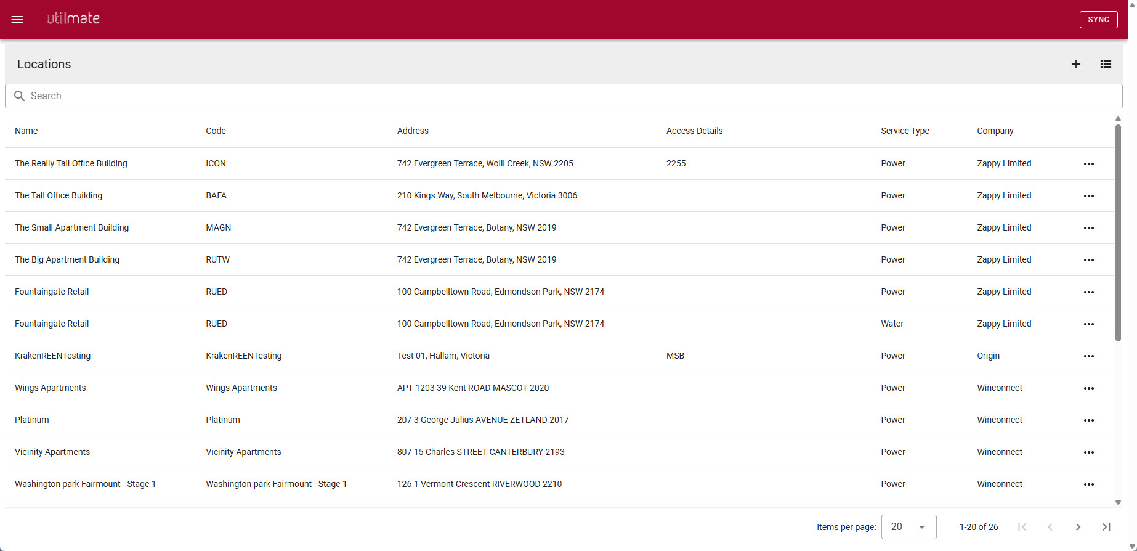Switch to list view icon
1137x551 pixels.
pyautogui.click(x=1106, y=64)
